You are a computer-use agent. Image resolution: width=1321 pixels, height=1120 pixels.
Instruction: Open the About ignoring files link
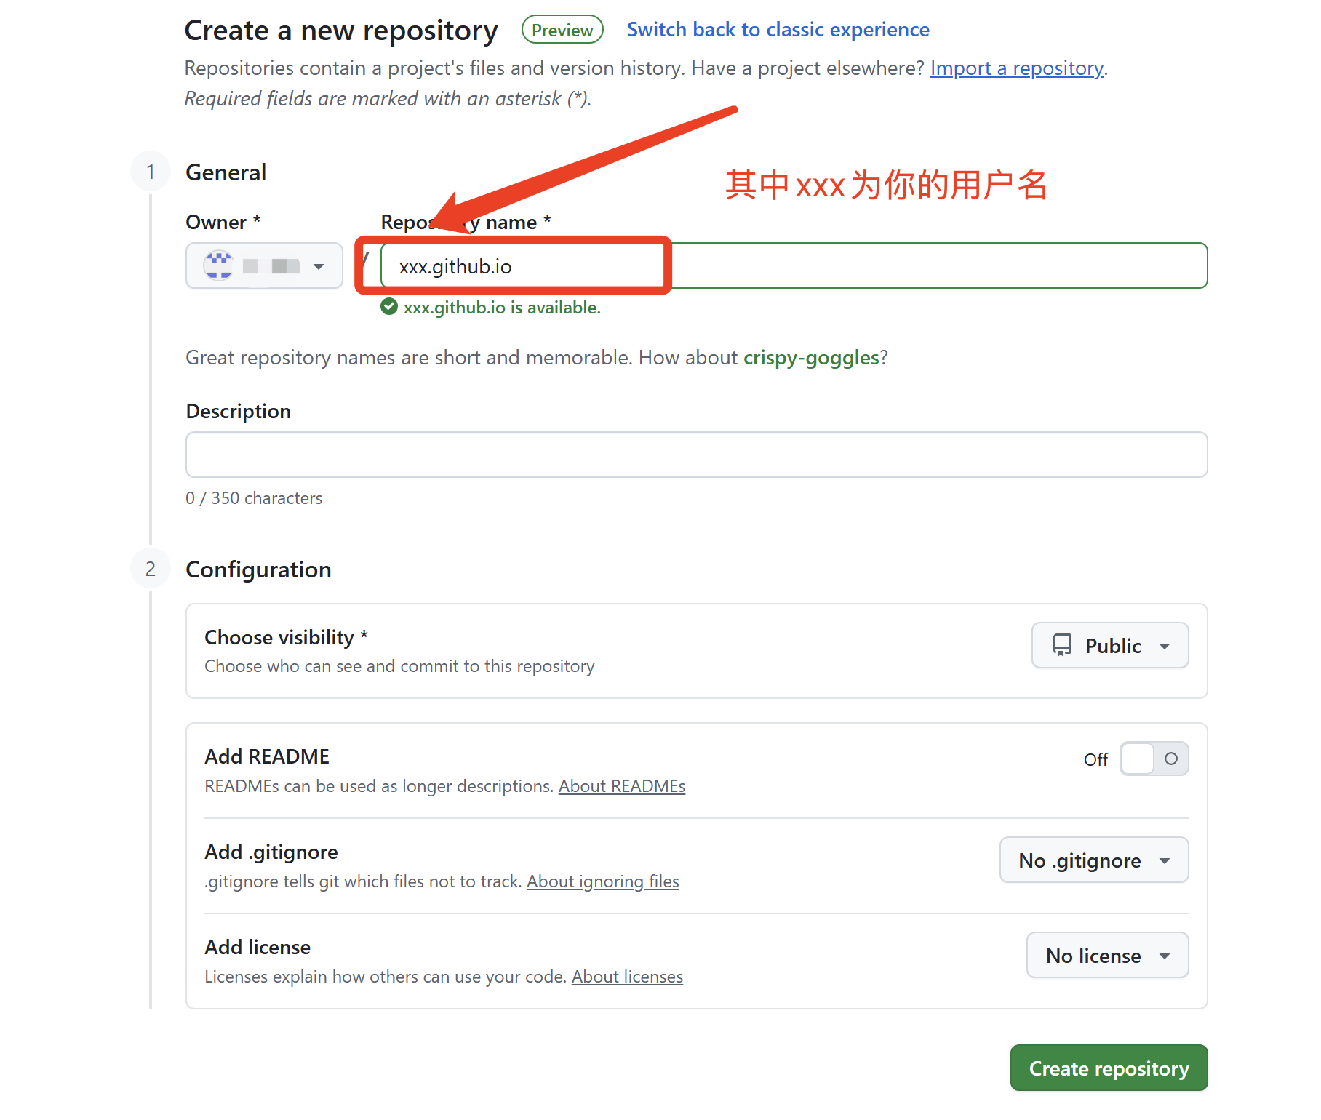point(603,881)
